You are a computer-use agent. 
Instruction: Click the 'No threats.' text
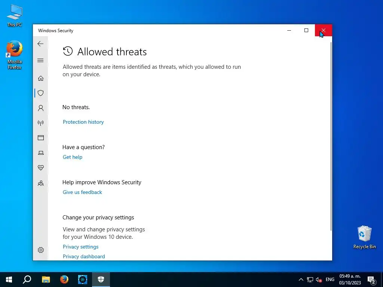point(76,107)
